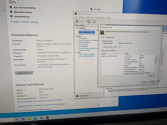Switch to the Komponenter tab
This screenshot has width=167, height=125.
tap(110, 37)
